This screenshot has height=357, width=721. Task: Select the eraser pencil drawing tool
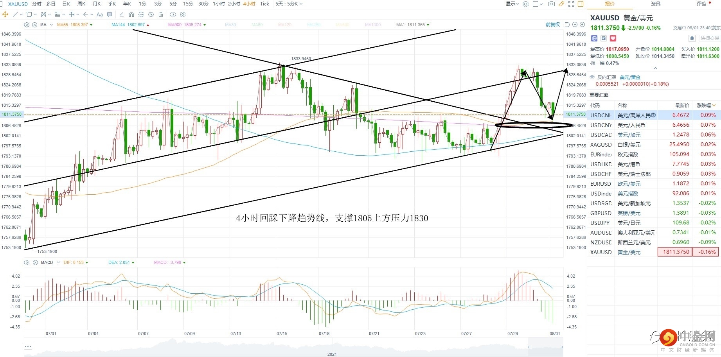[x=121, y=14]
